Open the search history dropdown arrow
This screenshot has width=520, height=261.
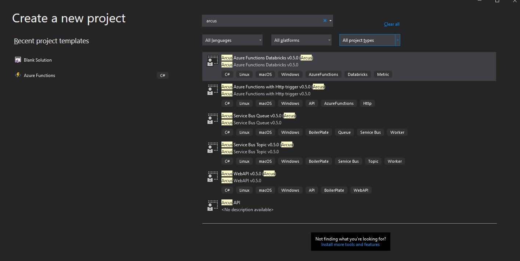[x=331, y=21]
